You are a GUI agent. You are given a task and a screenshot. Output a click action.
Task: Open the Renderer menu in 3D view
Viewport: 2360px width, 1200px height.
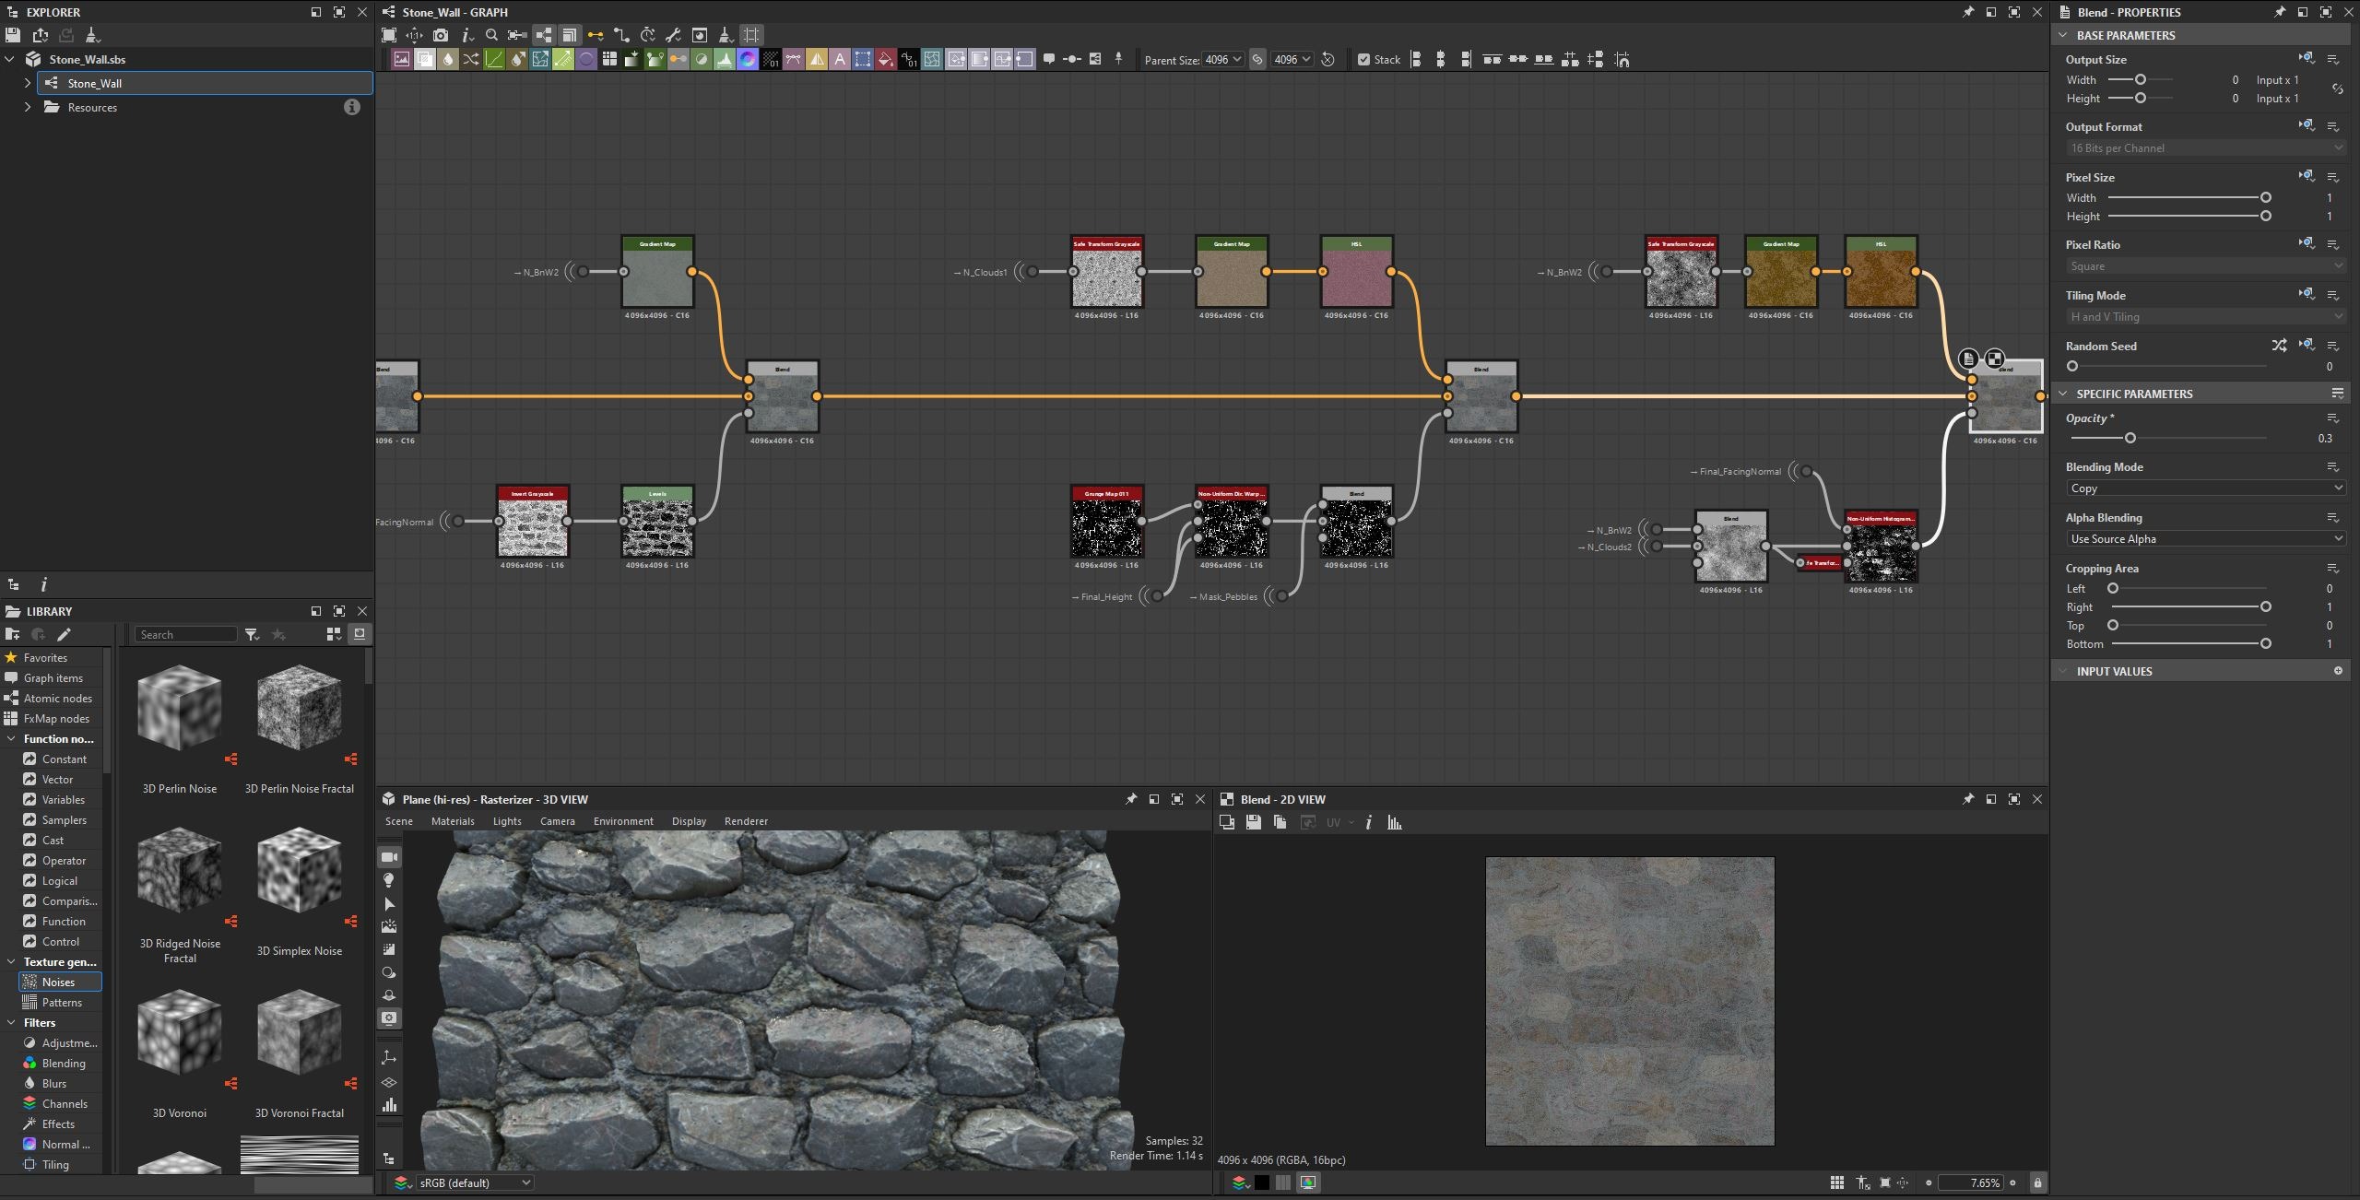tap(746, 821)
